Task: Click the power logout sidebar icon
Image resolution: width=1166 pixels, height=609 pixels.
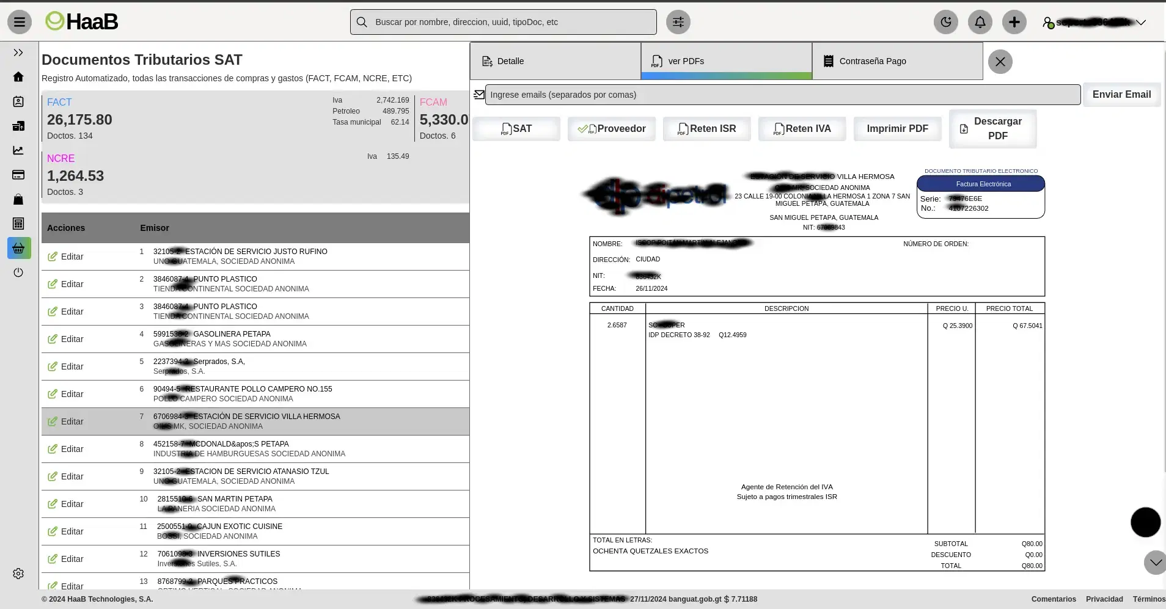Action: point(18,272)
